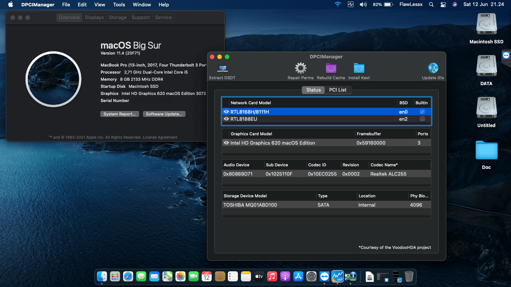Click Update IDs globe icon
Image resolution: width=511 pixels, height=287 pixels.
coord(433,68)
